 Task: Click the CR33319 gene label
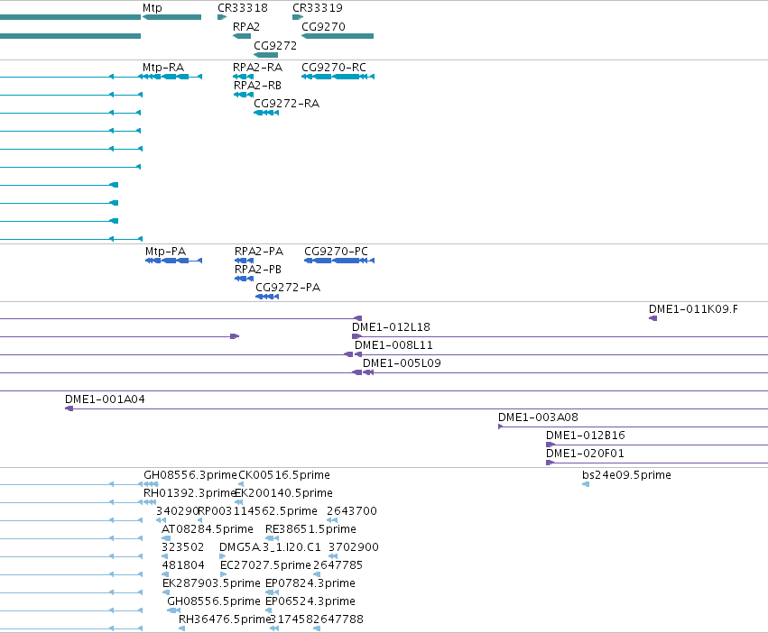318,8
